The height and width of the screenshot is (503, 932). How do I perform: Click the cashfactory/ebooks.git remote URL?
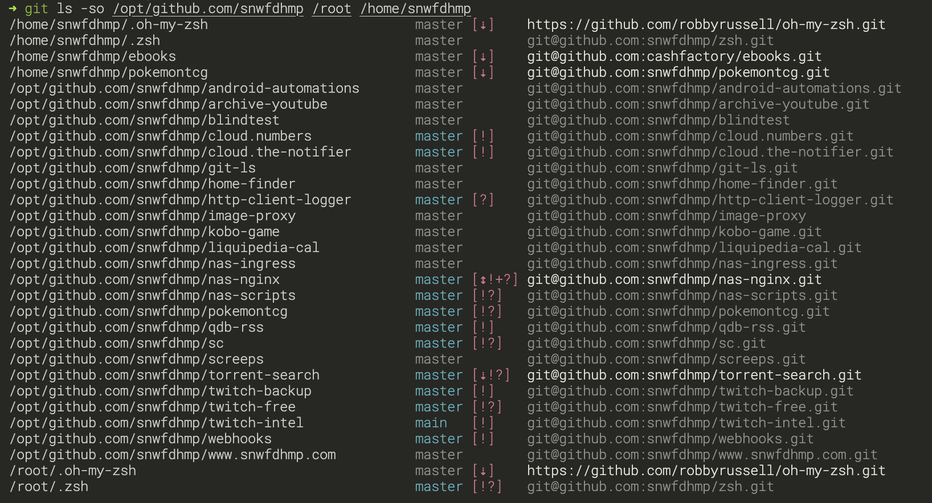pyautogui.click(x=675, y=57)
